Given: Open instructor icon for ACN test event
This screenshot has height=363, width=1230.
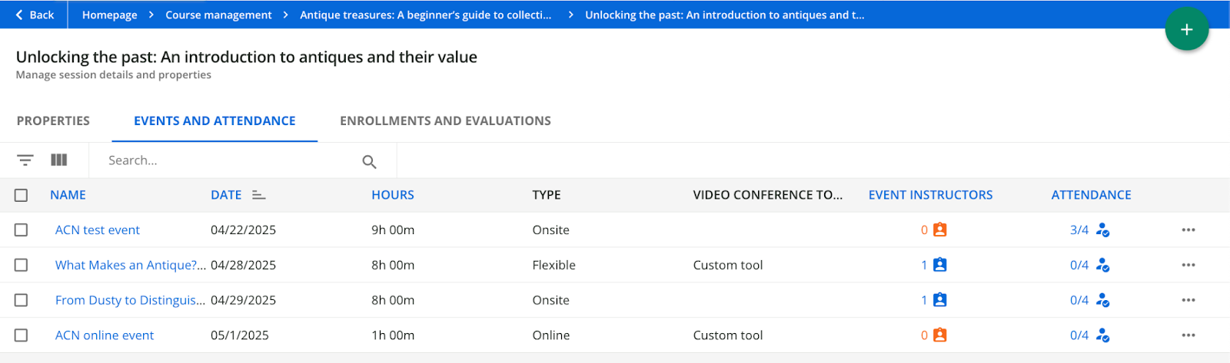Looking at the screenshot, I should [x=939, y=229].
